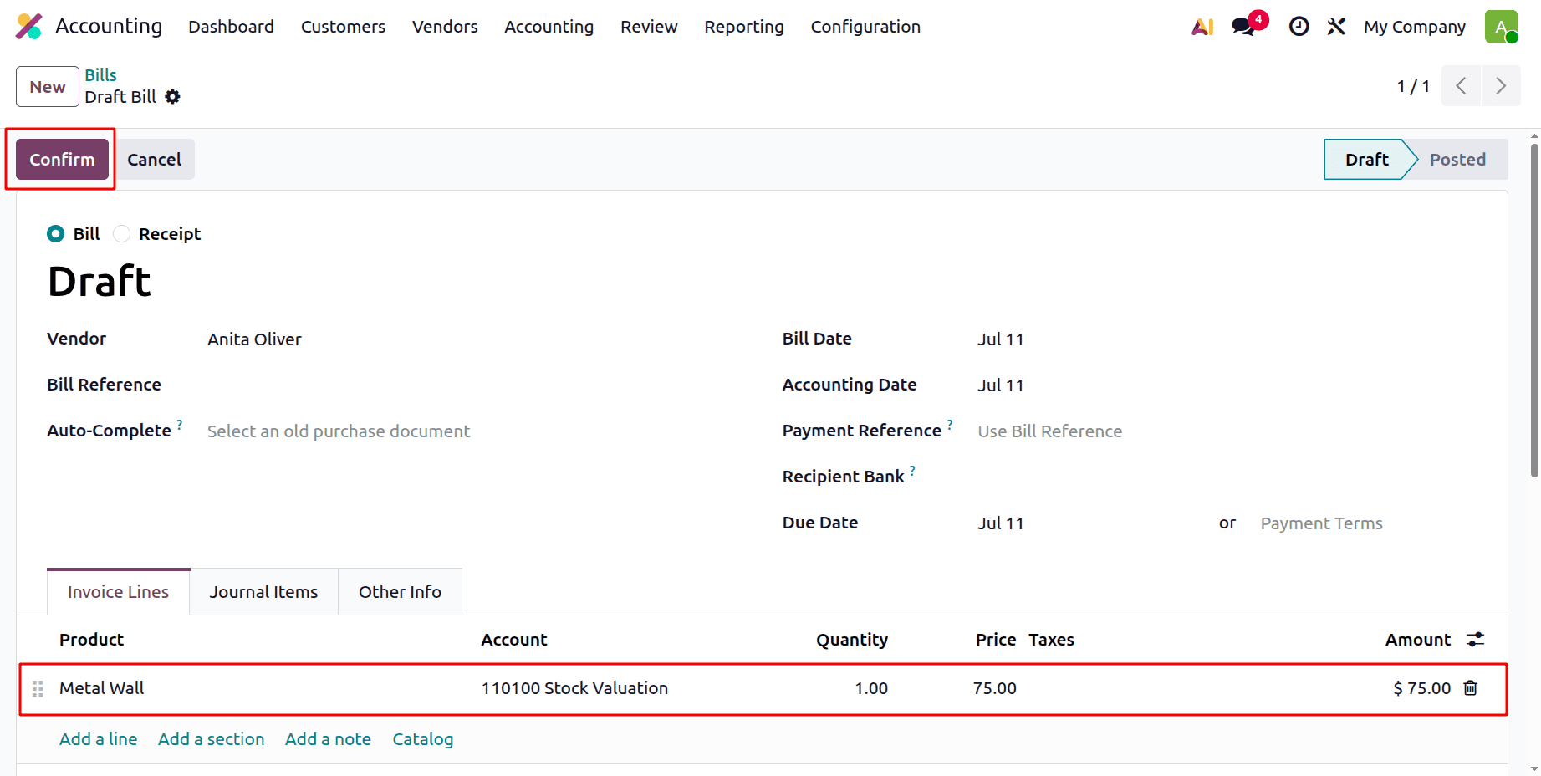Open the AI assistant icon
The image size is (1541, 776).
click(x=1202, y=27)
